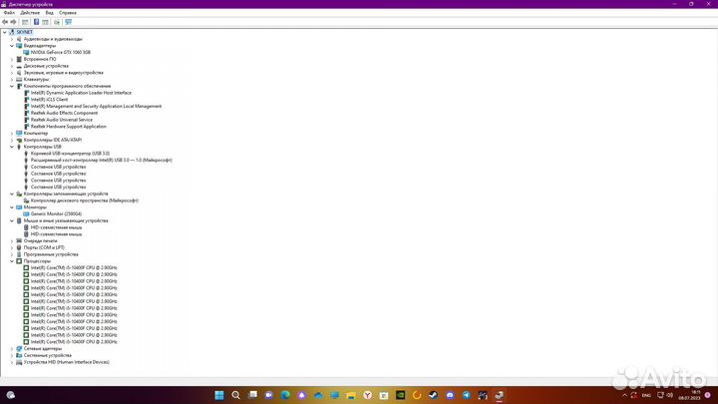This screenshot has width=718, height=404.
Task: Click the Properties toolbar icon
Action: [x=26, y=21]
